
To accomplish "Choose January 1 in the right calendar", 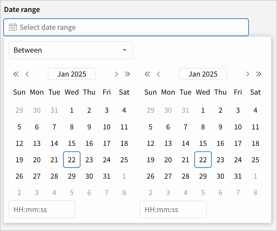I will point(203,110).
